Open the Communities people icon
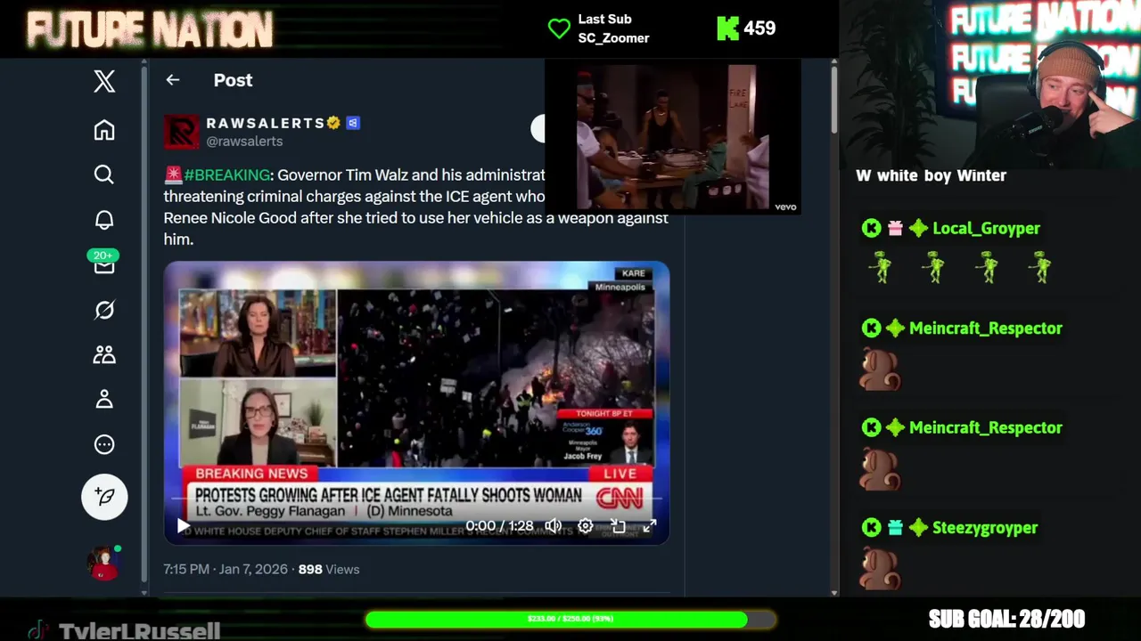Viewport: 1141px width, 641px height. [x=104, y=354]
